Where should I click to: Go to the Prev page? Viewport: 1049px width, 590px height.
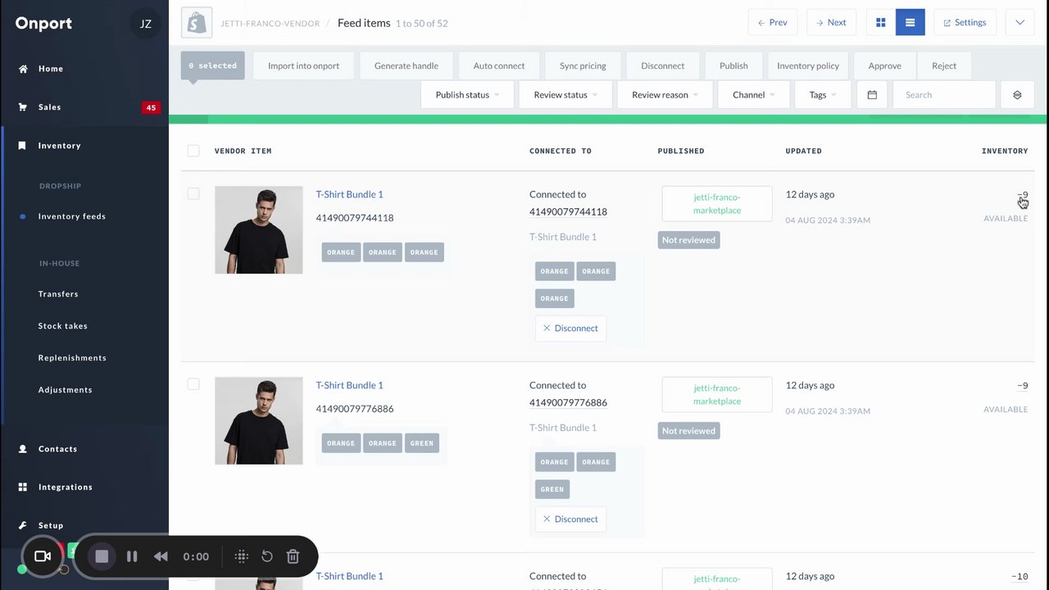pos(773,22)
